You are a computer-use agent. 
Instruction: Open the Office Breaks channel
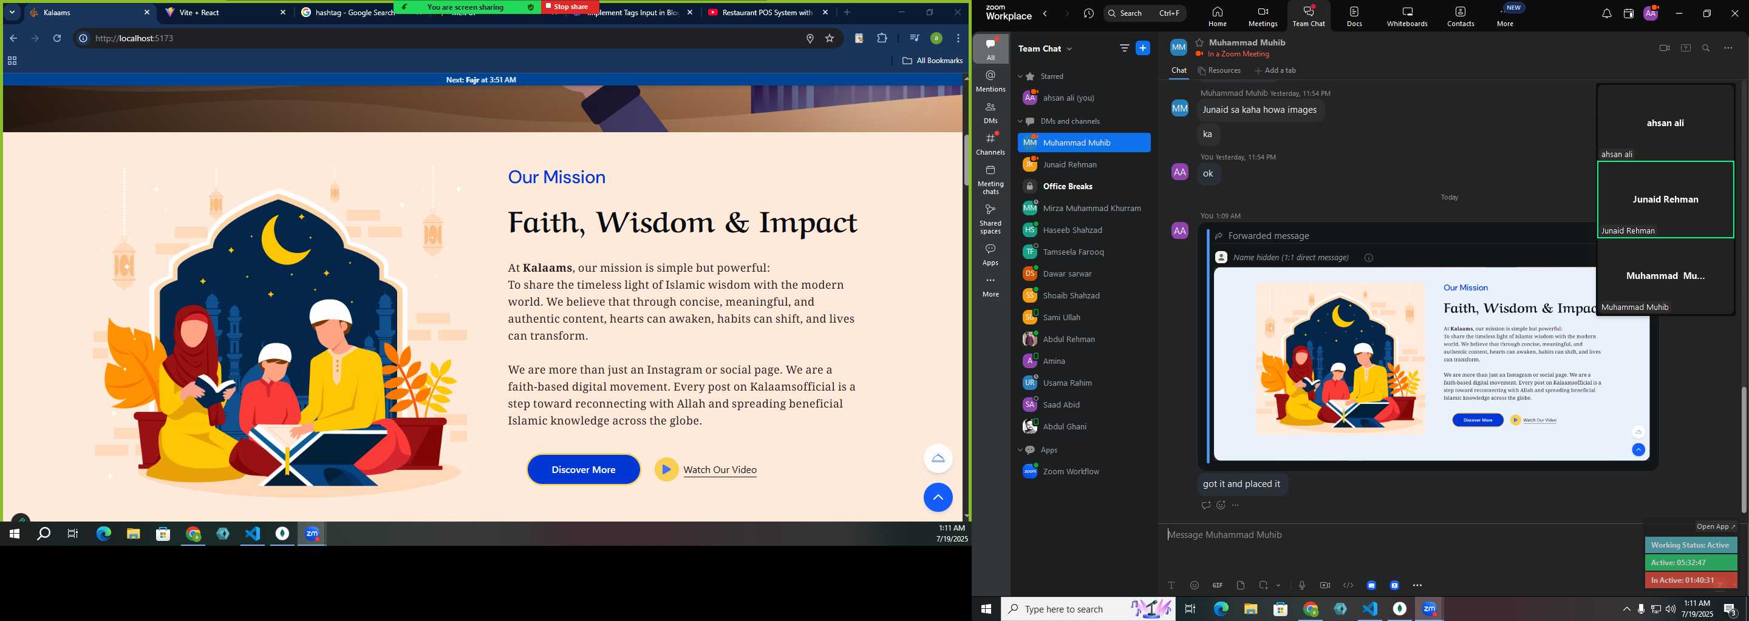1083,186
